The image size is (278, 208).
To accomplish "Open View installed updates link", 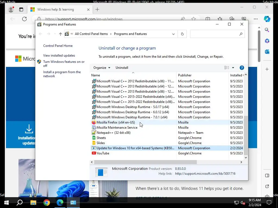I will coord(59,55).
